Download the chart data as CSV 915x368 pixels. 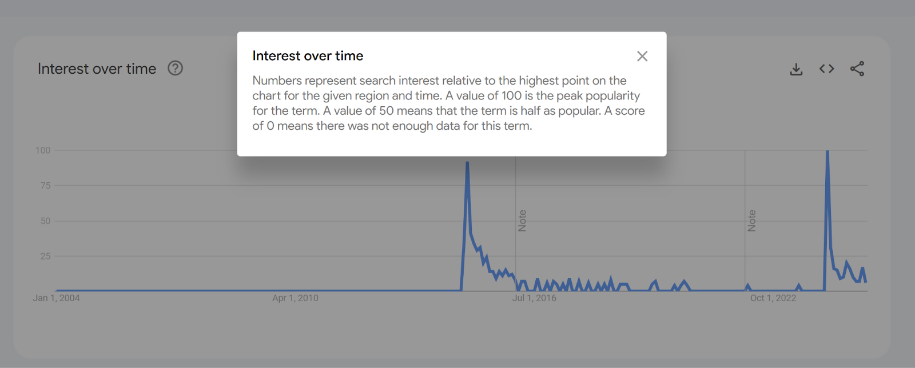tap(796, 69)
